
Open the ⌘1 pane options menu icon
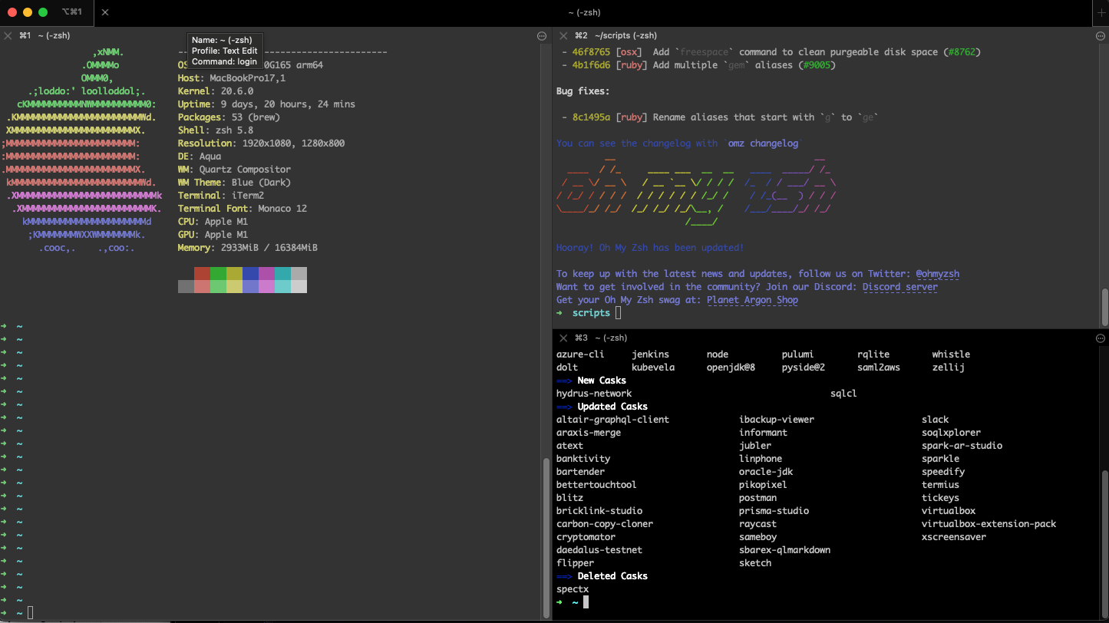pyautogui.click(x=542, y=36)
